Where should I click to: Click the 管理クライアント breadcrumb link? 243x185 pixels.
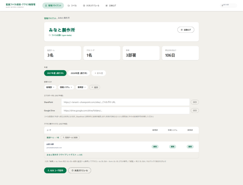tap(50, 18)
